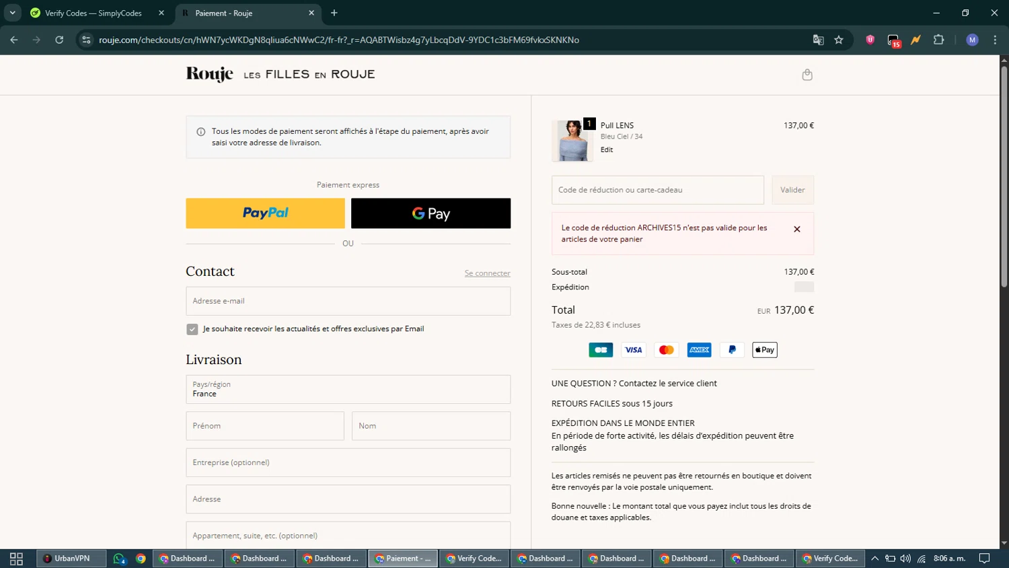This screenshot has width=1009, height=568.
Task: Open the red shield extension icon
Action: [x=870, y=40]
